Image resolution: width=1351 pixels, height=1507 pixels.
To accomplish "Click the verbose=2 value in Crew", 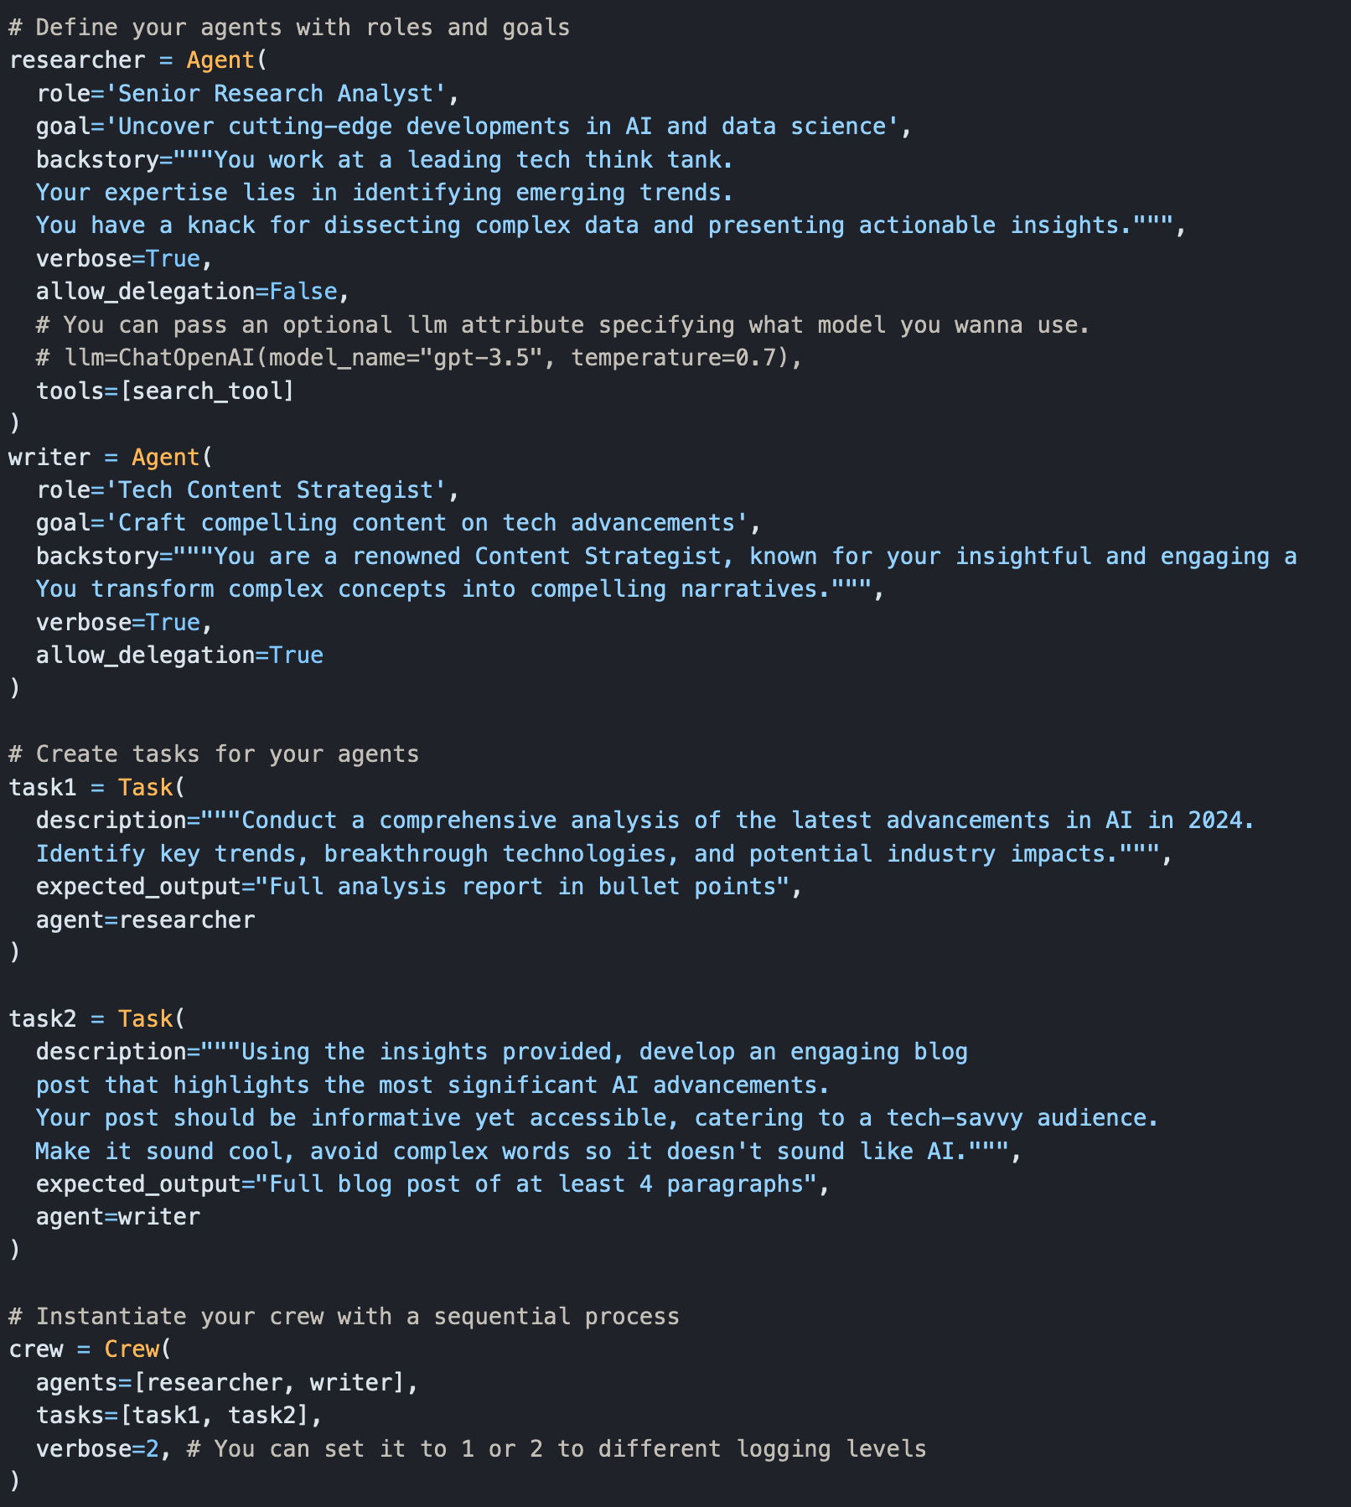I will pyautogui.click(x=152, y=1448).
